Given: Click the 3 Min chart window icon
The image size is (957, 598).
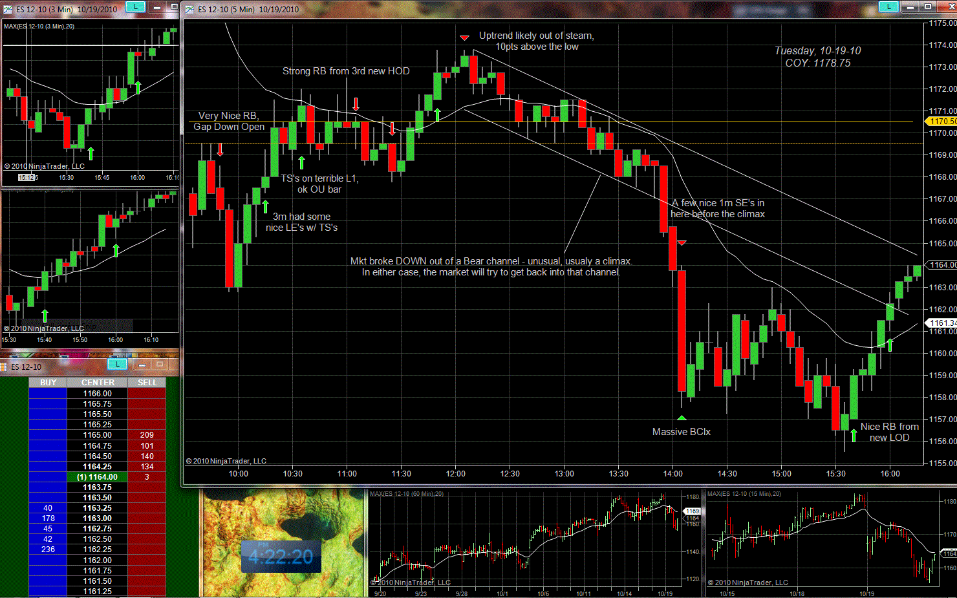Looking at the screenshot, I should (x=7, y=9).
